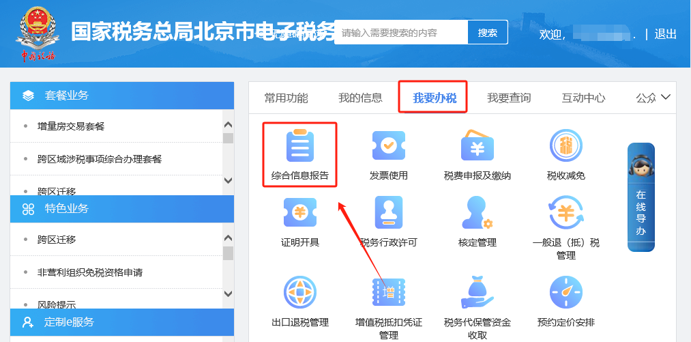Open the 证明开具 icon
This screenshot has height=342, width=691.
300,213
